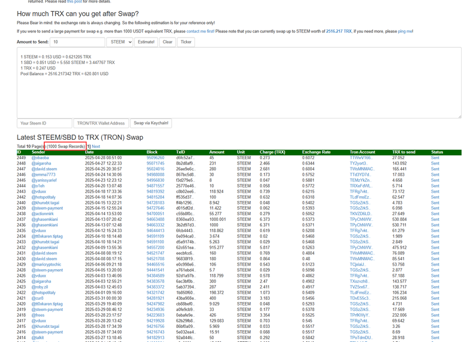Open the STEEM currency dropdown
Screen dimensions: 470x342
(x=120, y=42)
